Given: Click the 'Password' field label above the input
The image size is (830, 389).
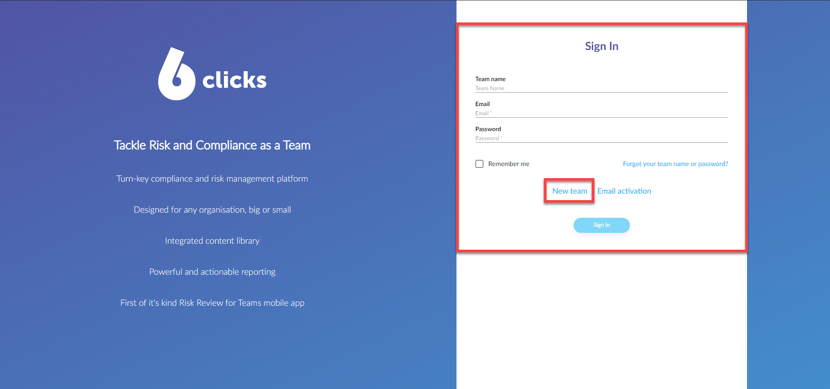Looking at the screenshot, I should pyautogui.click(x=488, y=129).
